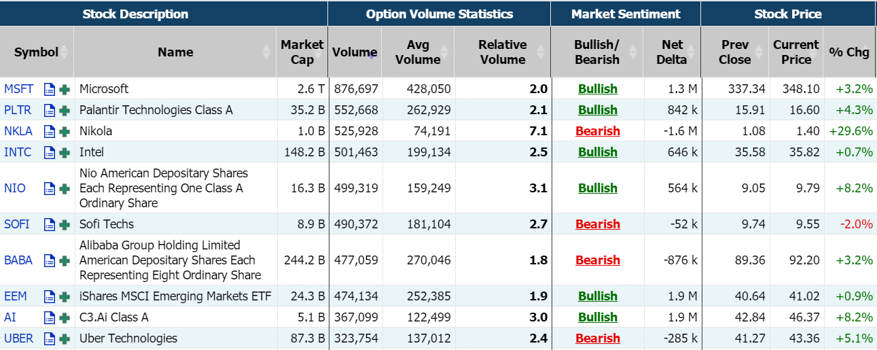
Task: Click the document icon next to MSFT
Action: [x=50, y=89]
